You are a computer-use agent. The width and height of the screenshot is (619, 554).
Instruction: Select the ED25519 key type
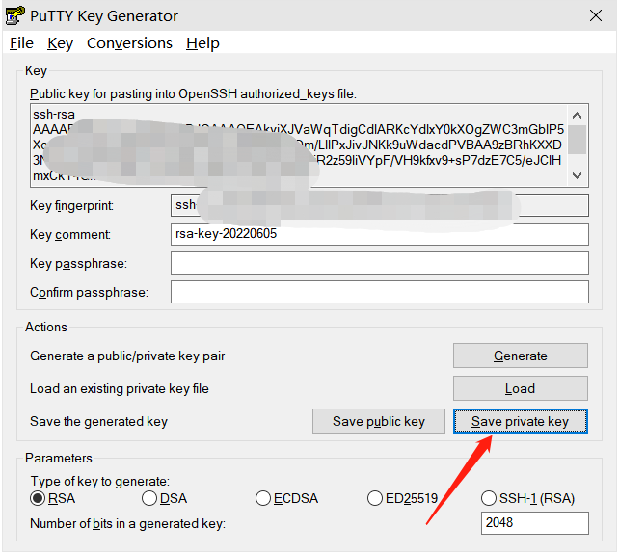pos(402,498)
